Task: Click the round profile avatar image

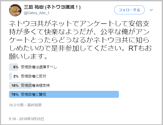Action: coord(15,10)
